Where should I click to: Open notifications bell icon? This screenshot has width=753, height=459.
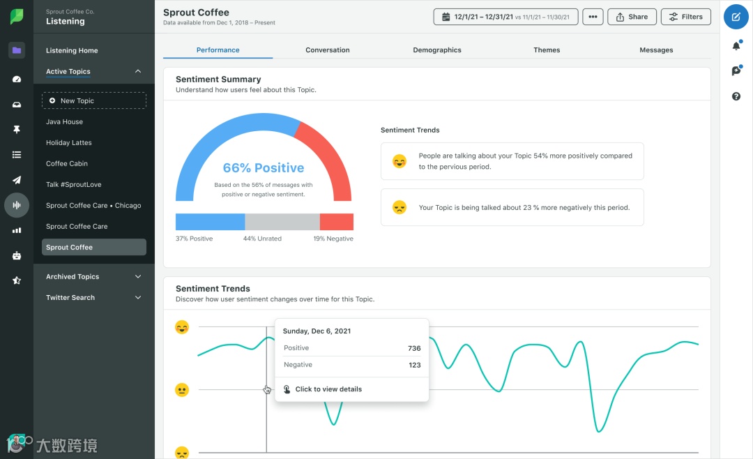coord(736,45)
